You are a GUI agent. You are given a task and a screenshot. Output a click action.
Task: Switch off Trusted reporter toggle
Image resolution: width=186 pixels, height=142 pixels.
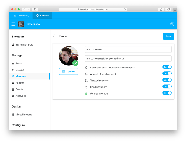tap(167, 80)
